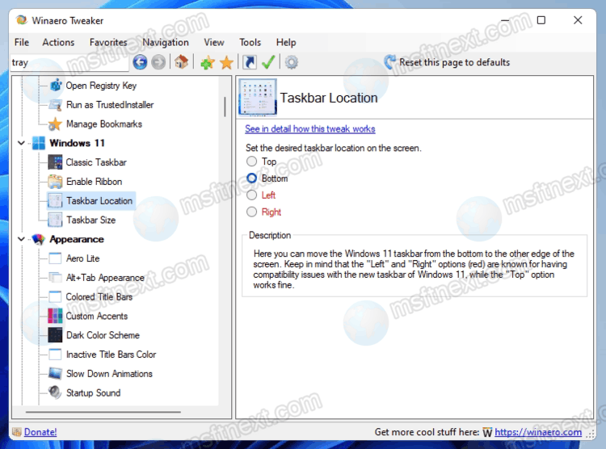Open the Tools menu
Viewport: 606px width, 449px height.
click(250, 42)
